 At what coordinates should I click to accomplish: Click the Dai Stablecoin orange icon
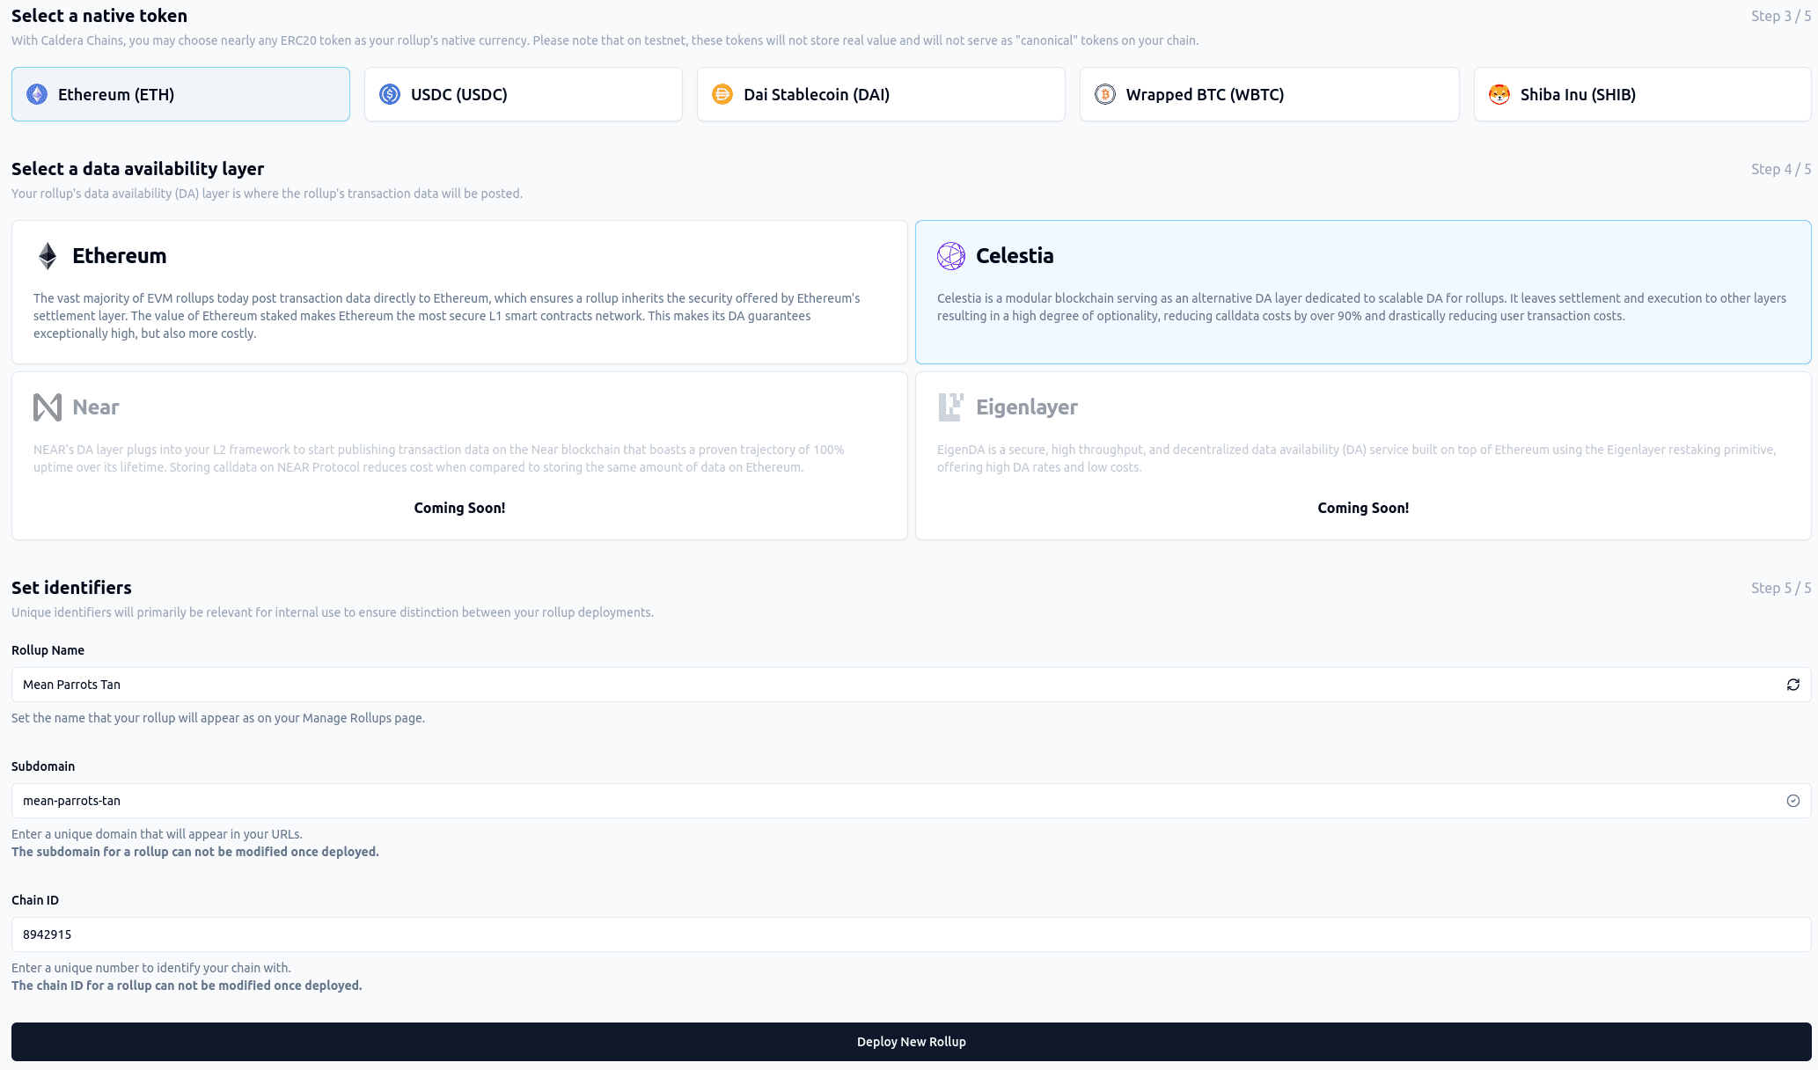pyautogui.click(x=722, y=94)
